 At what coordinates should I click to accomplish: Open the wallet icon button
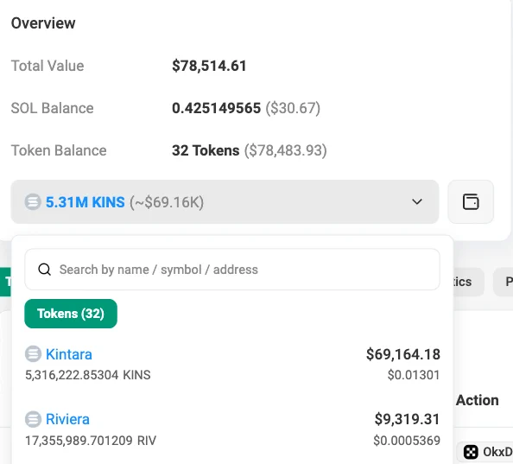(x=471, y=201)
